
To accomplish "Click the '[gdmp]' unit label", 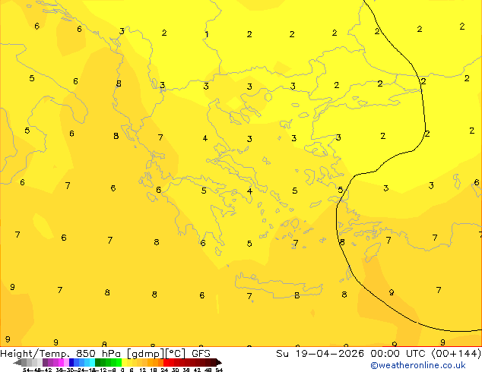I will pyautogui.click(x=146, y=354).
